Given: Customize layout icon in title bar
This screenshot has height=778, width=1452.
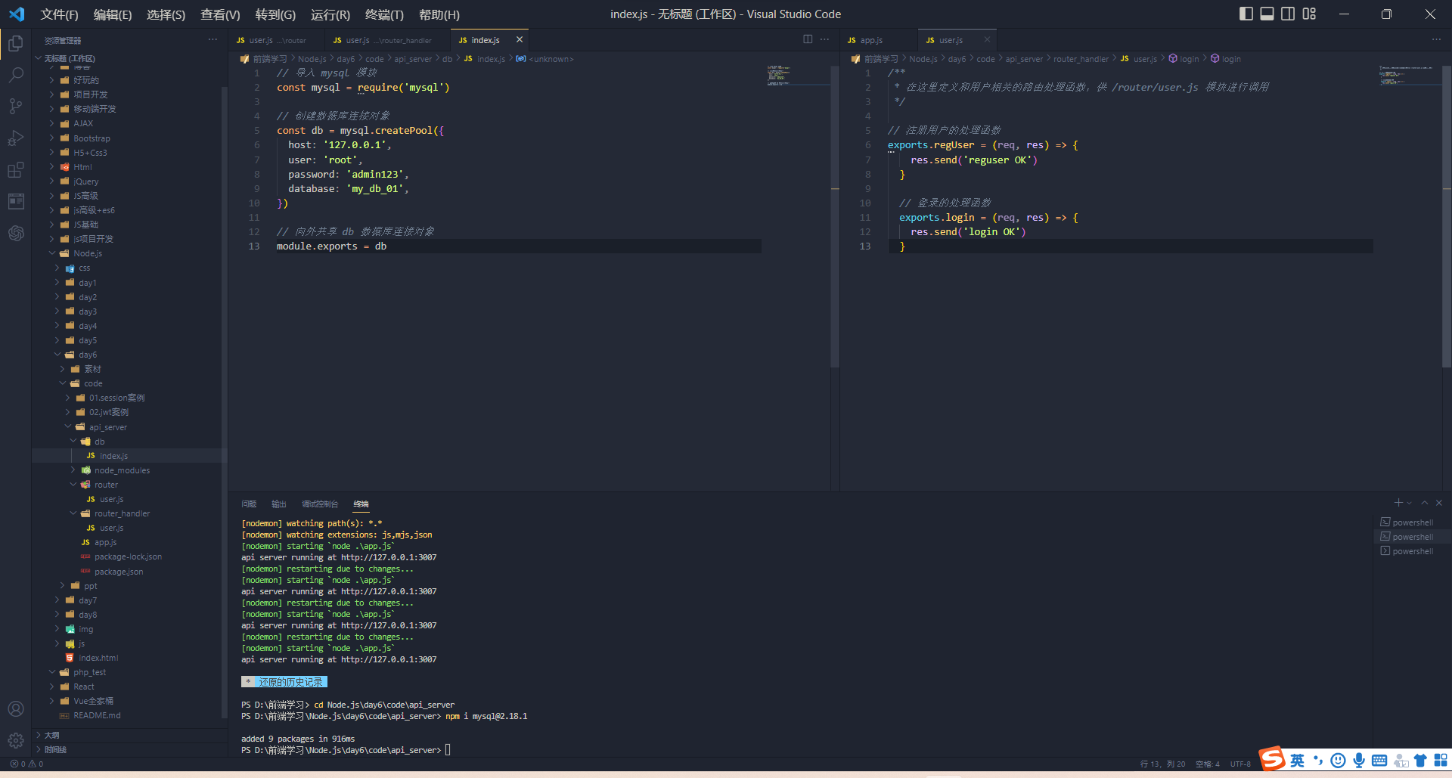Looking at the screenshot, I should (x=1309, y=14).
